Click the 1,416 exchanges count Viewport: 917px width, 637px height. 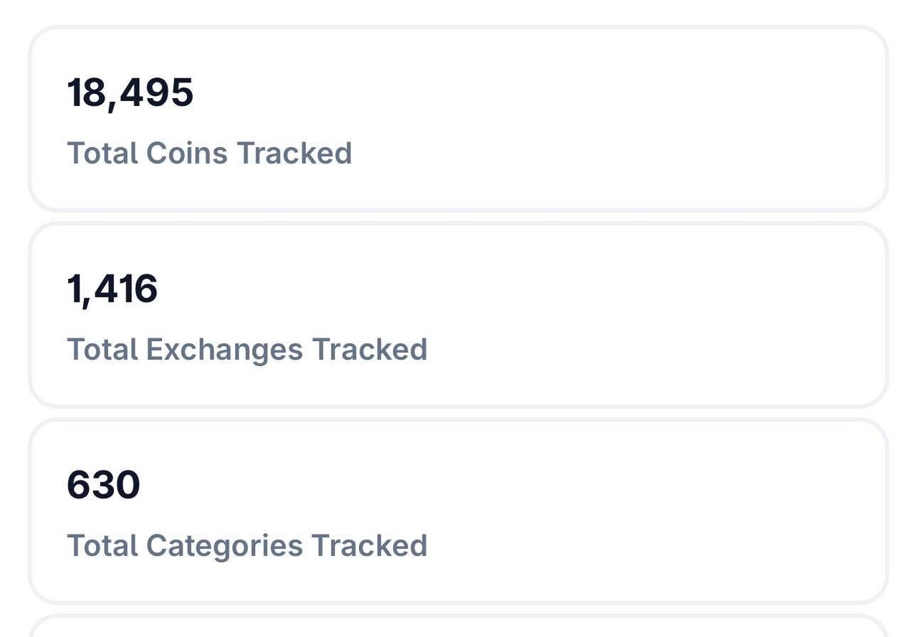click(x=112, y=289)
